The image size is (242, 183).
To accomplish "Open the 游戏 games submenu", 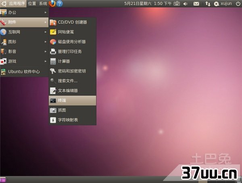I will [x=24, y=61].
